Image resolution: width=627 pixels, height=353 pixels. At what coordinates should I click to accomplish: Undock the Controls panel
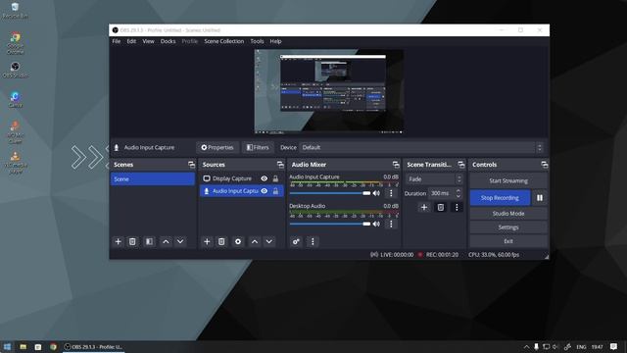[545, 165]
